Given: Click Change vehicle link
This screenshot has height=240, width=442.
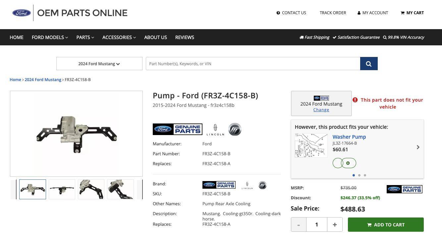Looking at the screenshot, I should [321, 110].
